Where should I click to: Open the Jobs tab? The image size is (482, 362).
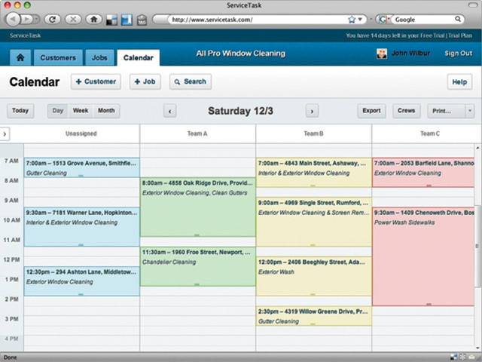99,57
